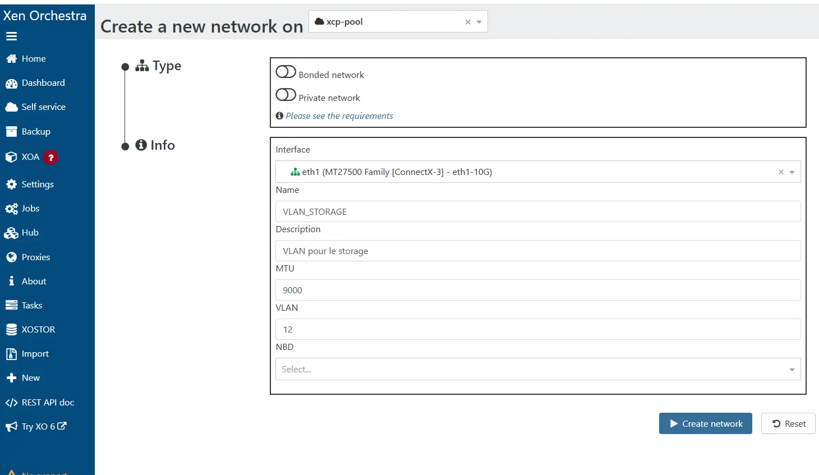The image size is (819, 475).
Task: Open the Hub page
Action: (29, 233)
